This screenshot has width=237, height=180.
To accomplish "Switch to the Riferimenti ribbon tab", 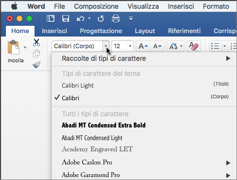I will pos(184,31).
